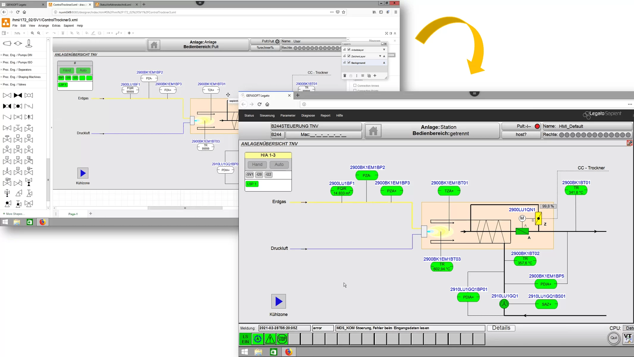Open the Layers panel three-dot options

point(357,76)
